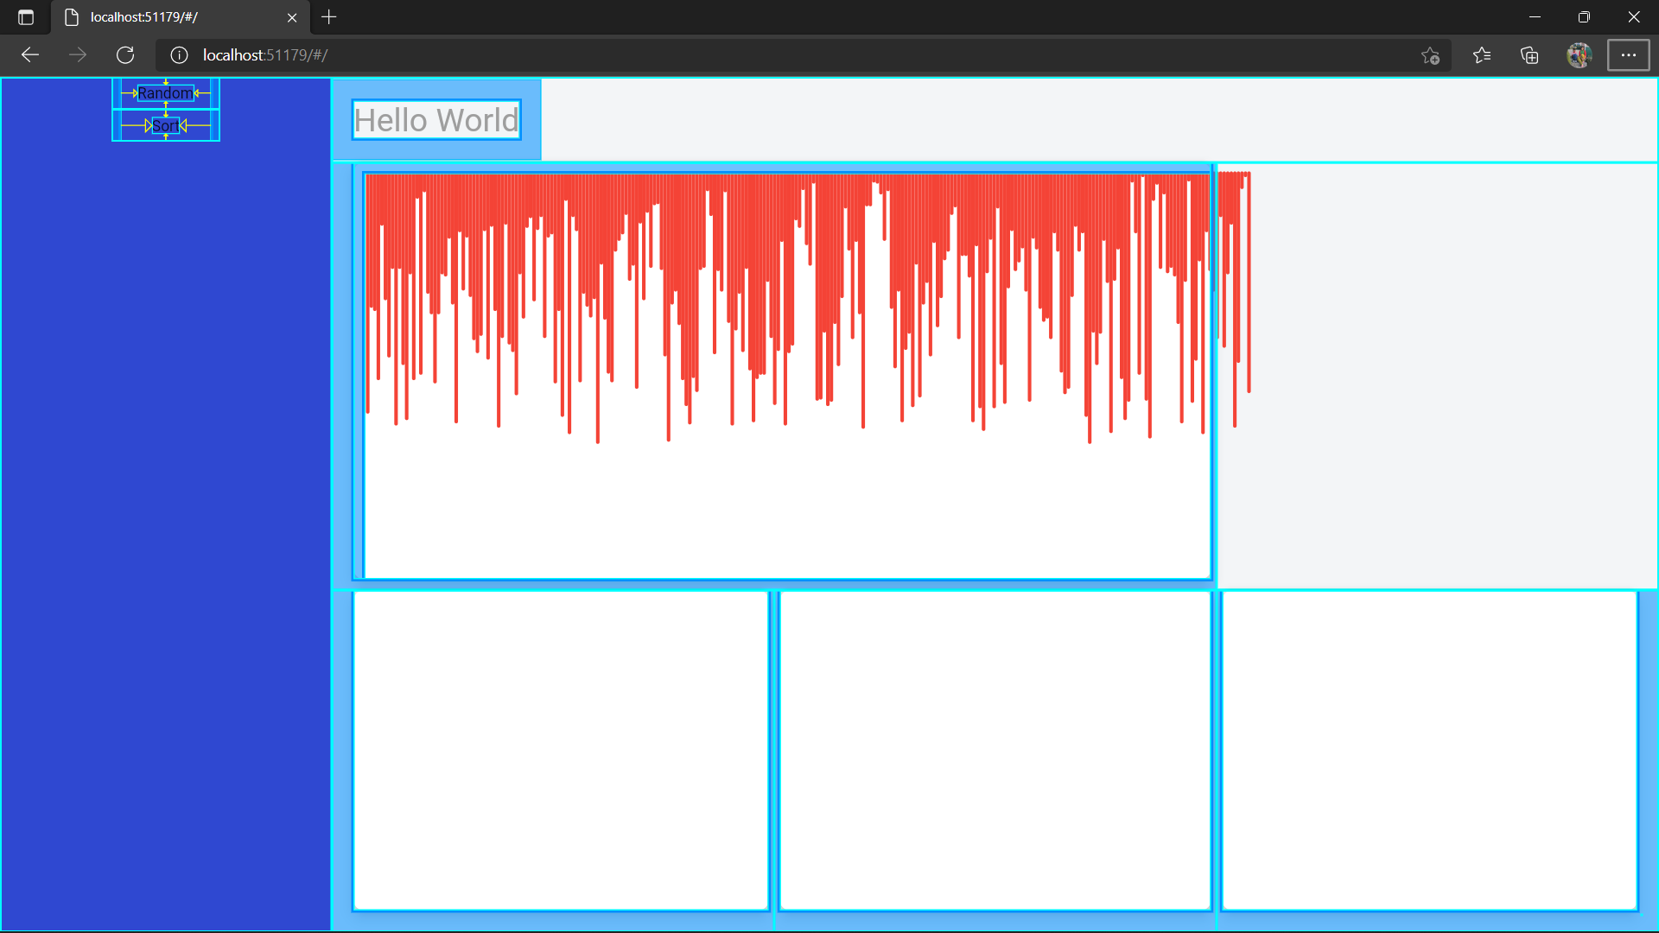Open the Collections panel
This screenshot has height=933, width=1659.
1529,55
